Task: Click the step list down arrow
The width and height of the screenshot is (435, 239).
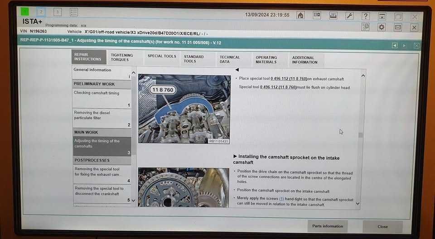Action: point(133,200)
